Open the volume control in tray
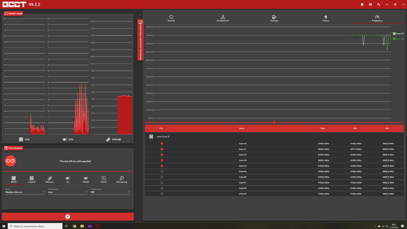Screen dimensions: 407x229 pos(387,226)
